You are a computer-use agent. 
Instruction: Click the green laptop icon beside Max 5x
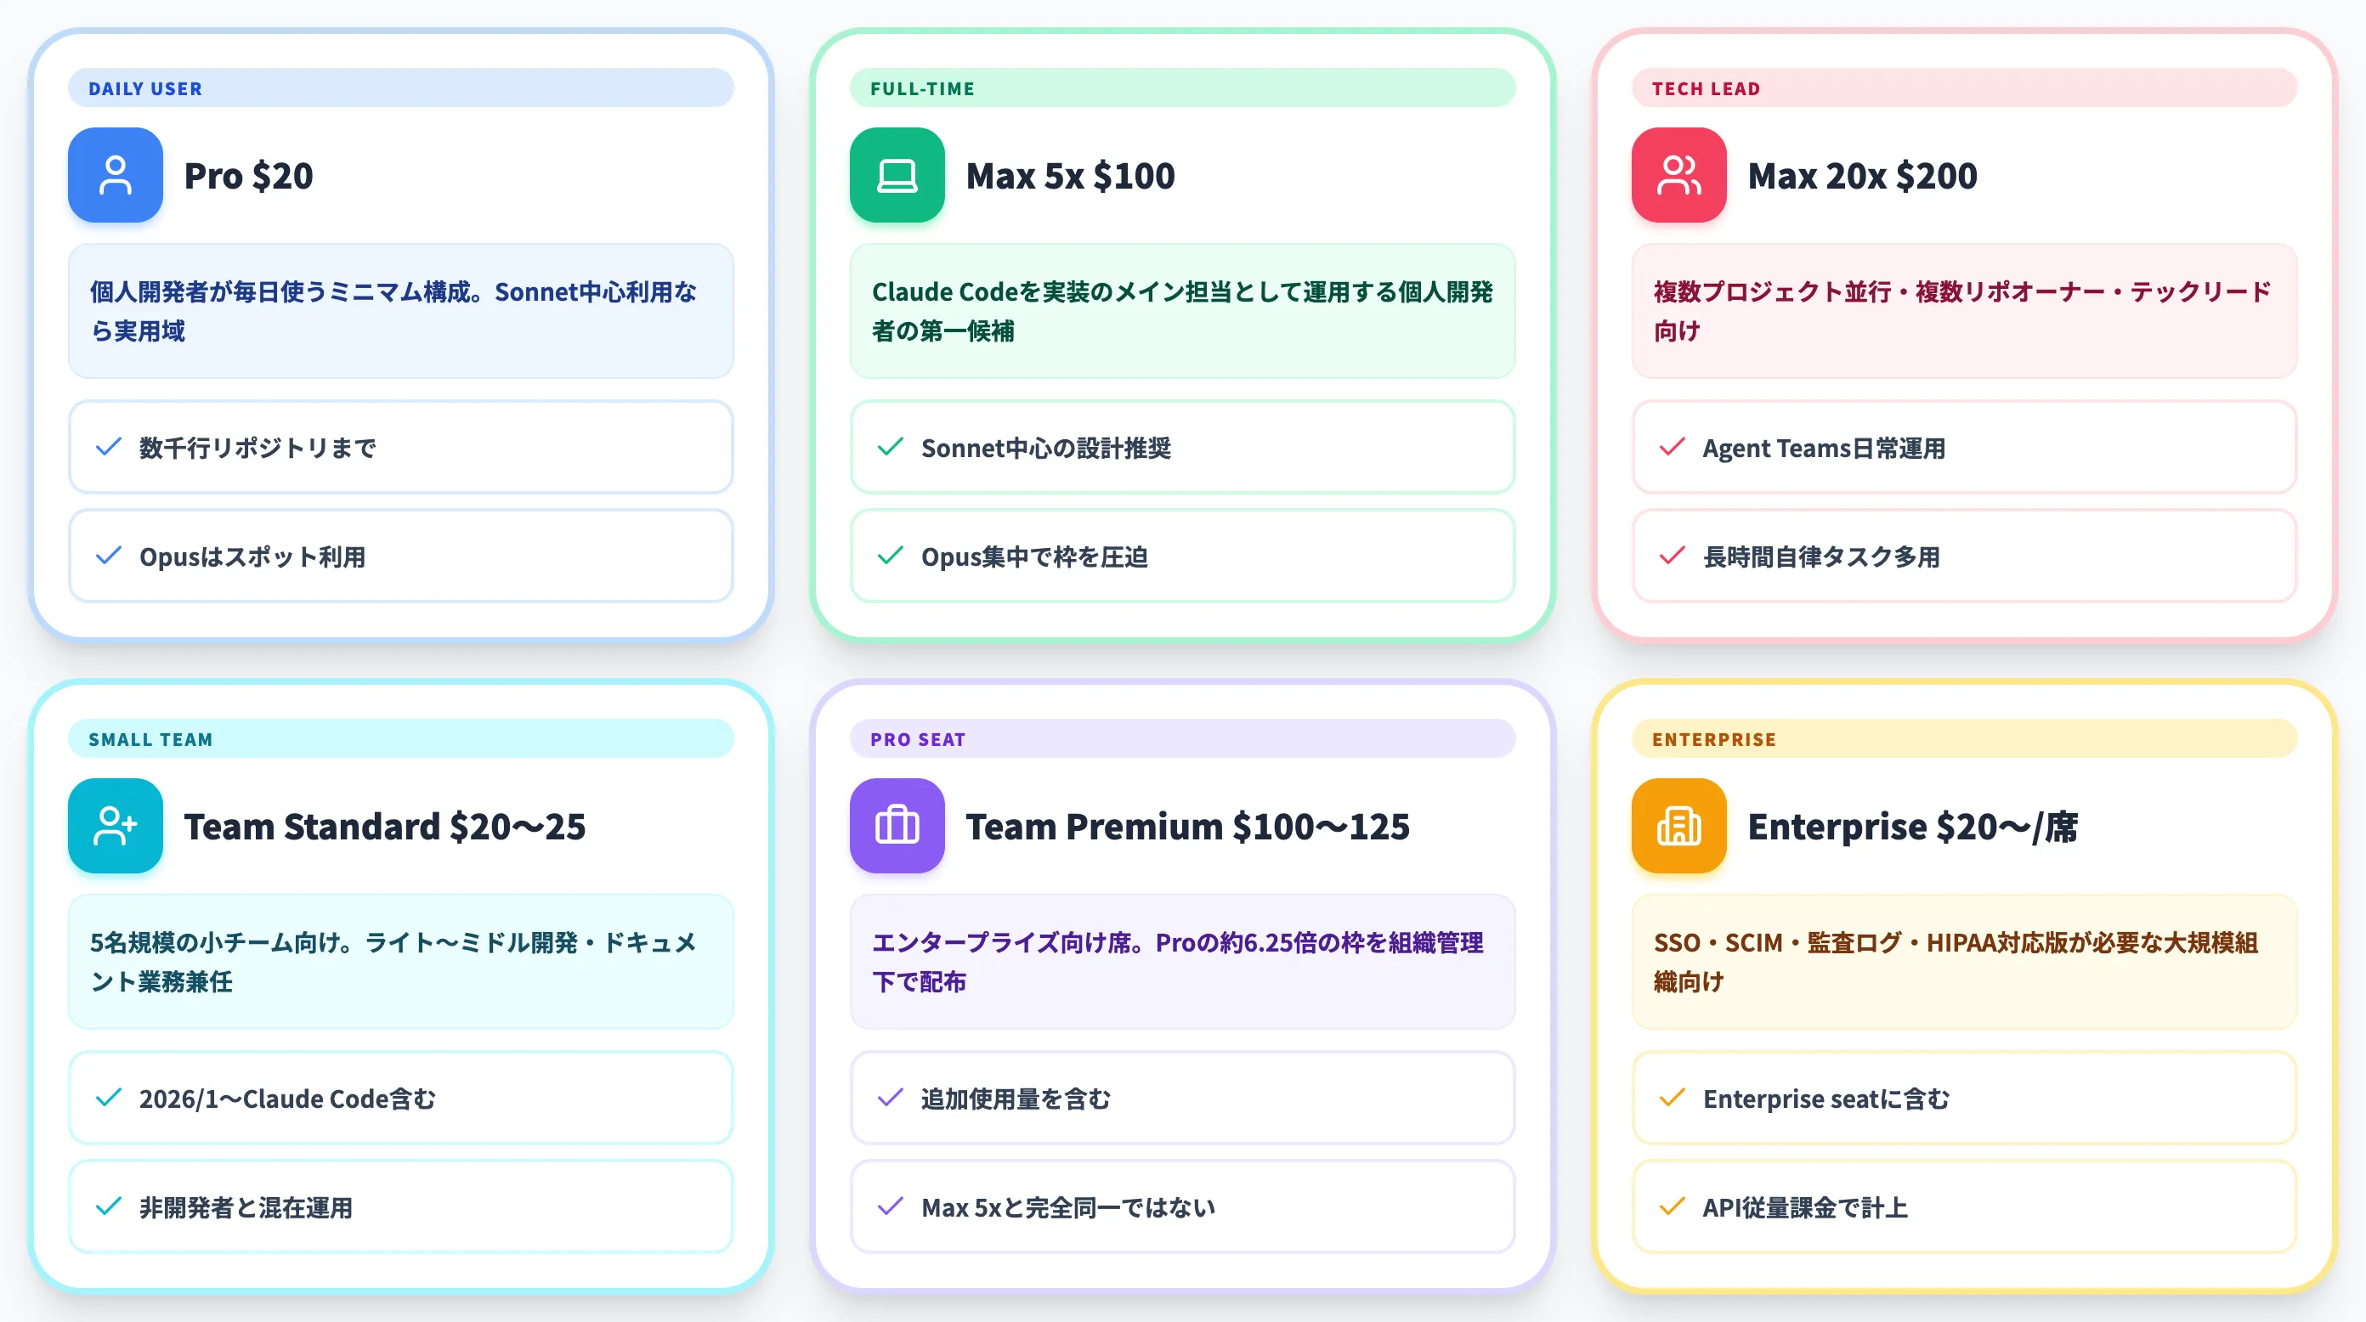pyautogui.click(x=897, y=175)
